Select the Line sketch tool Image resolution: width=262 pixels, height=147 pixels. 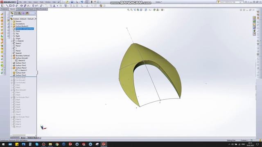7,6
